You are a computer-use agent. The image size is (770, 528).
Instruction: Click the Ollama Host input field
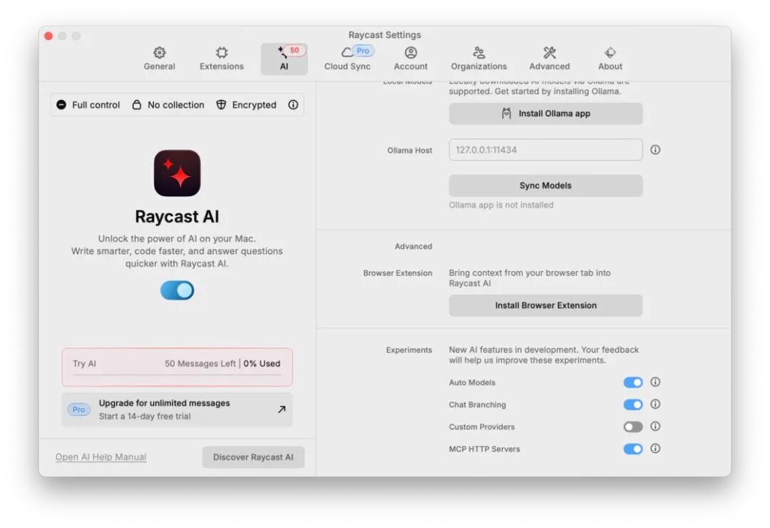coord(545,150)
